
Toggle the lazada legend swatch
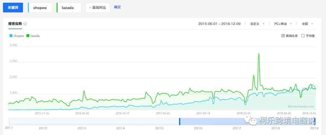coord(28,36)
